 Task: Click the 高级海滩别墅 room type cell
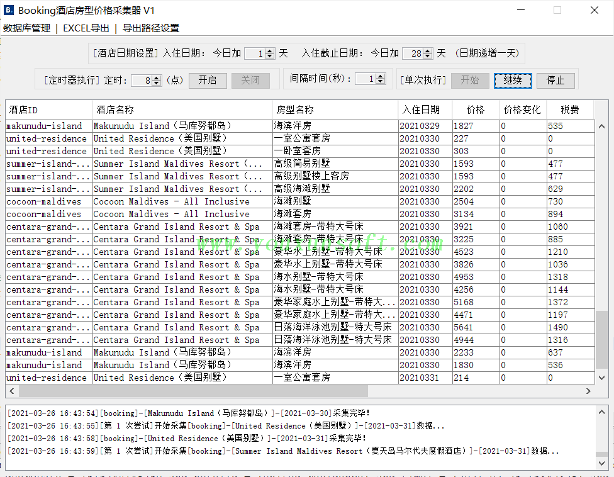335,189
